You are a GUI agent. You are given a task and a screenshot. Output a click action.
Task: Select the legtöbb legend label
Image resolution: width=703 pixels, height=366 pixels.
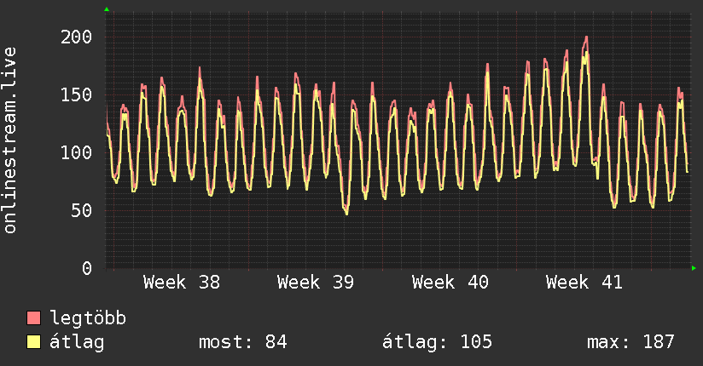point(88,317)
